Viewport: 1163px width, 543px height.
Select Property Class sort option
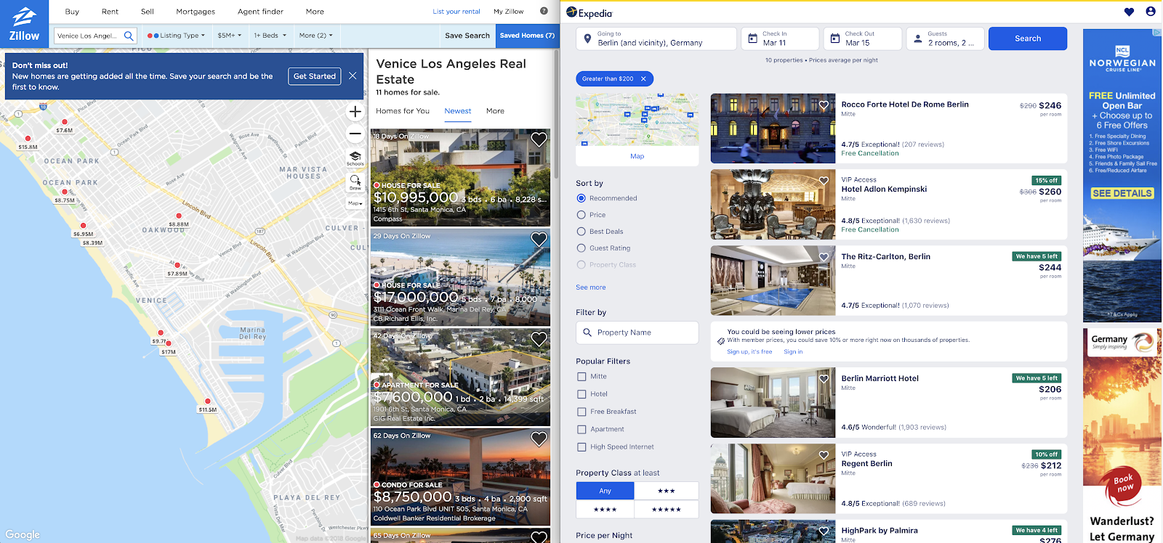pyautogui.click(x=581, y=265)
